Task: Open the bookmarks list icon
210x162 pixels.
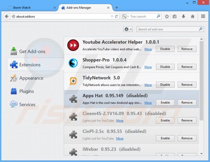Action: (x=175, y=16)
